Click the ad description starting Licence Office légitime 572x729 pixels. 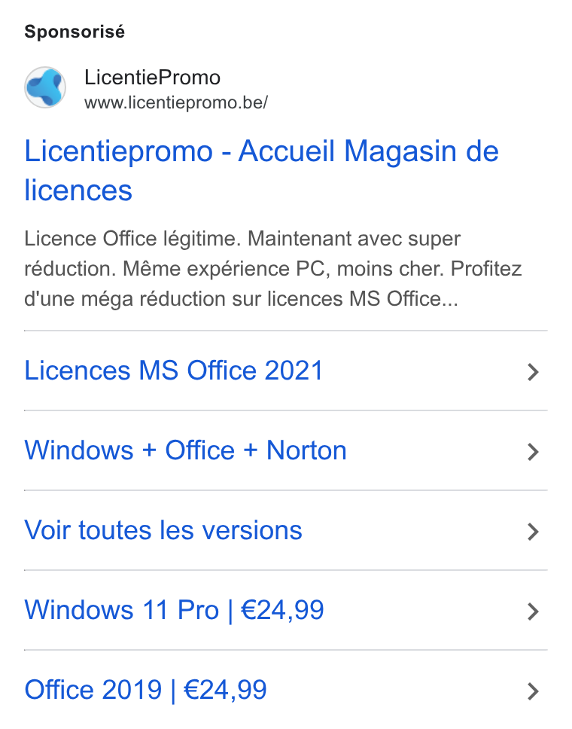tap(273, 269)
